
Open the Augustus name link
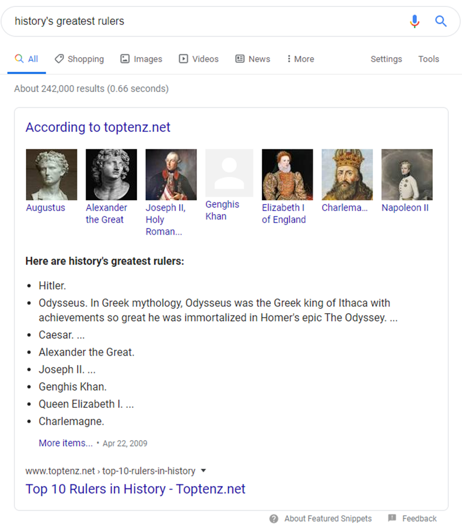(46, 208)
